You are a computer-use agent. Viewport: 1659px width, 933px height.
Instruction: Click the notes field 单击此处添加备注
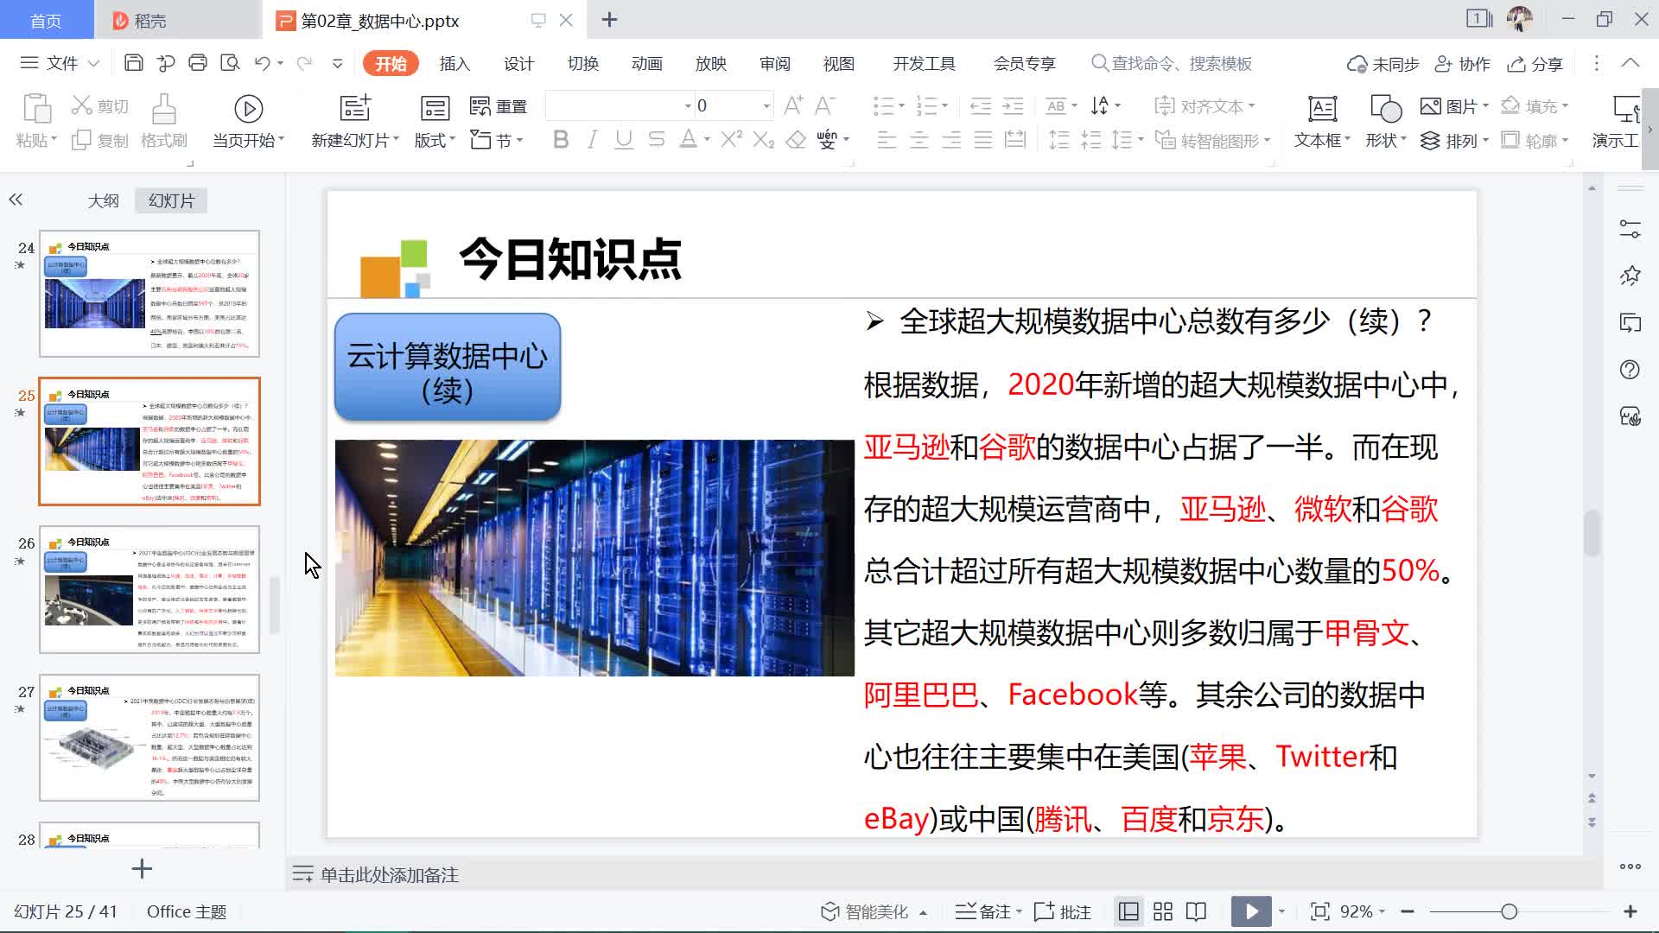point(389,874)
